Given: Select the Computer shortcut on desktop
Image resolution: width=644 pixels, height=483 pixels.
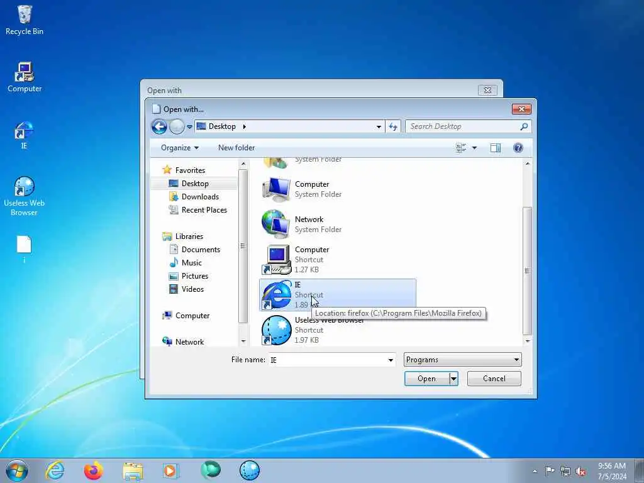Looking at the screenshot, I should (25, 77).
